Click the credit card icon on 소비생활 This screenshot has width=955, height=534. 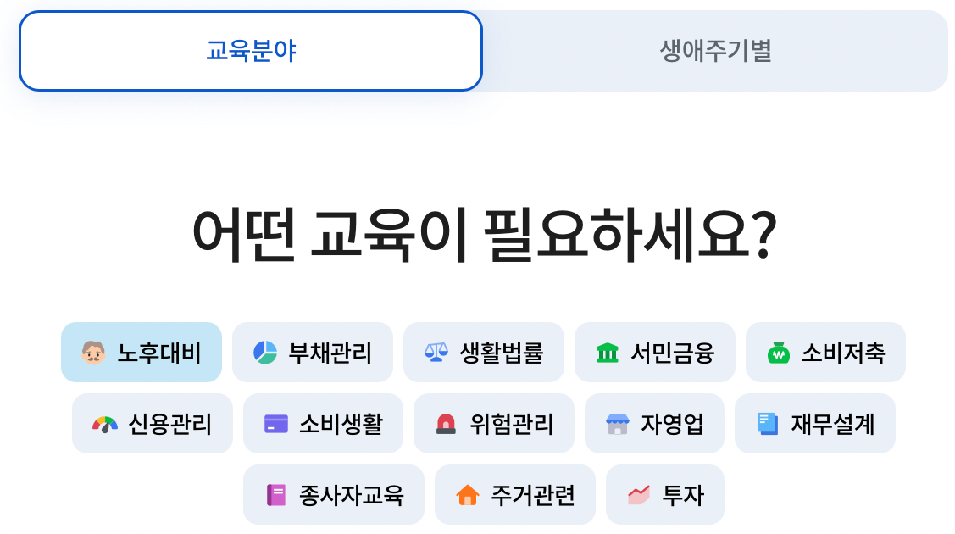275,423
